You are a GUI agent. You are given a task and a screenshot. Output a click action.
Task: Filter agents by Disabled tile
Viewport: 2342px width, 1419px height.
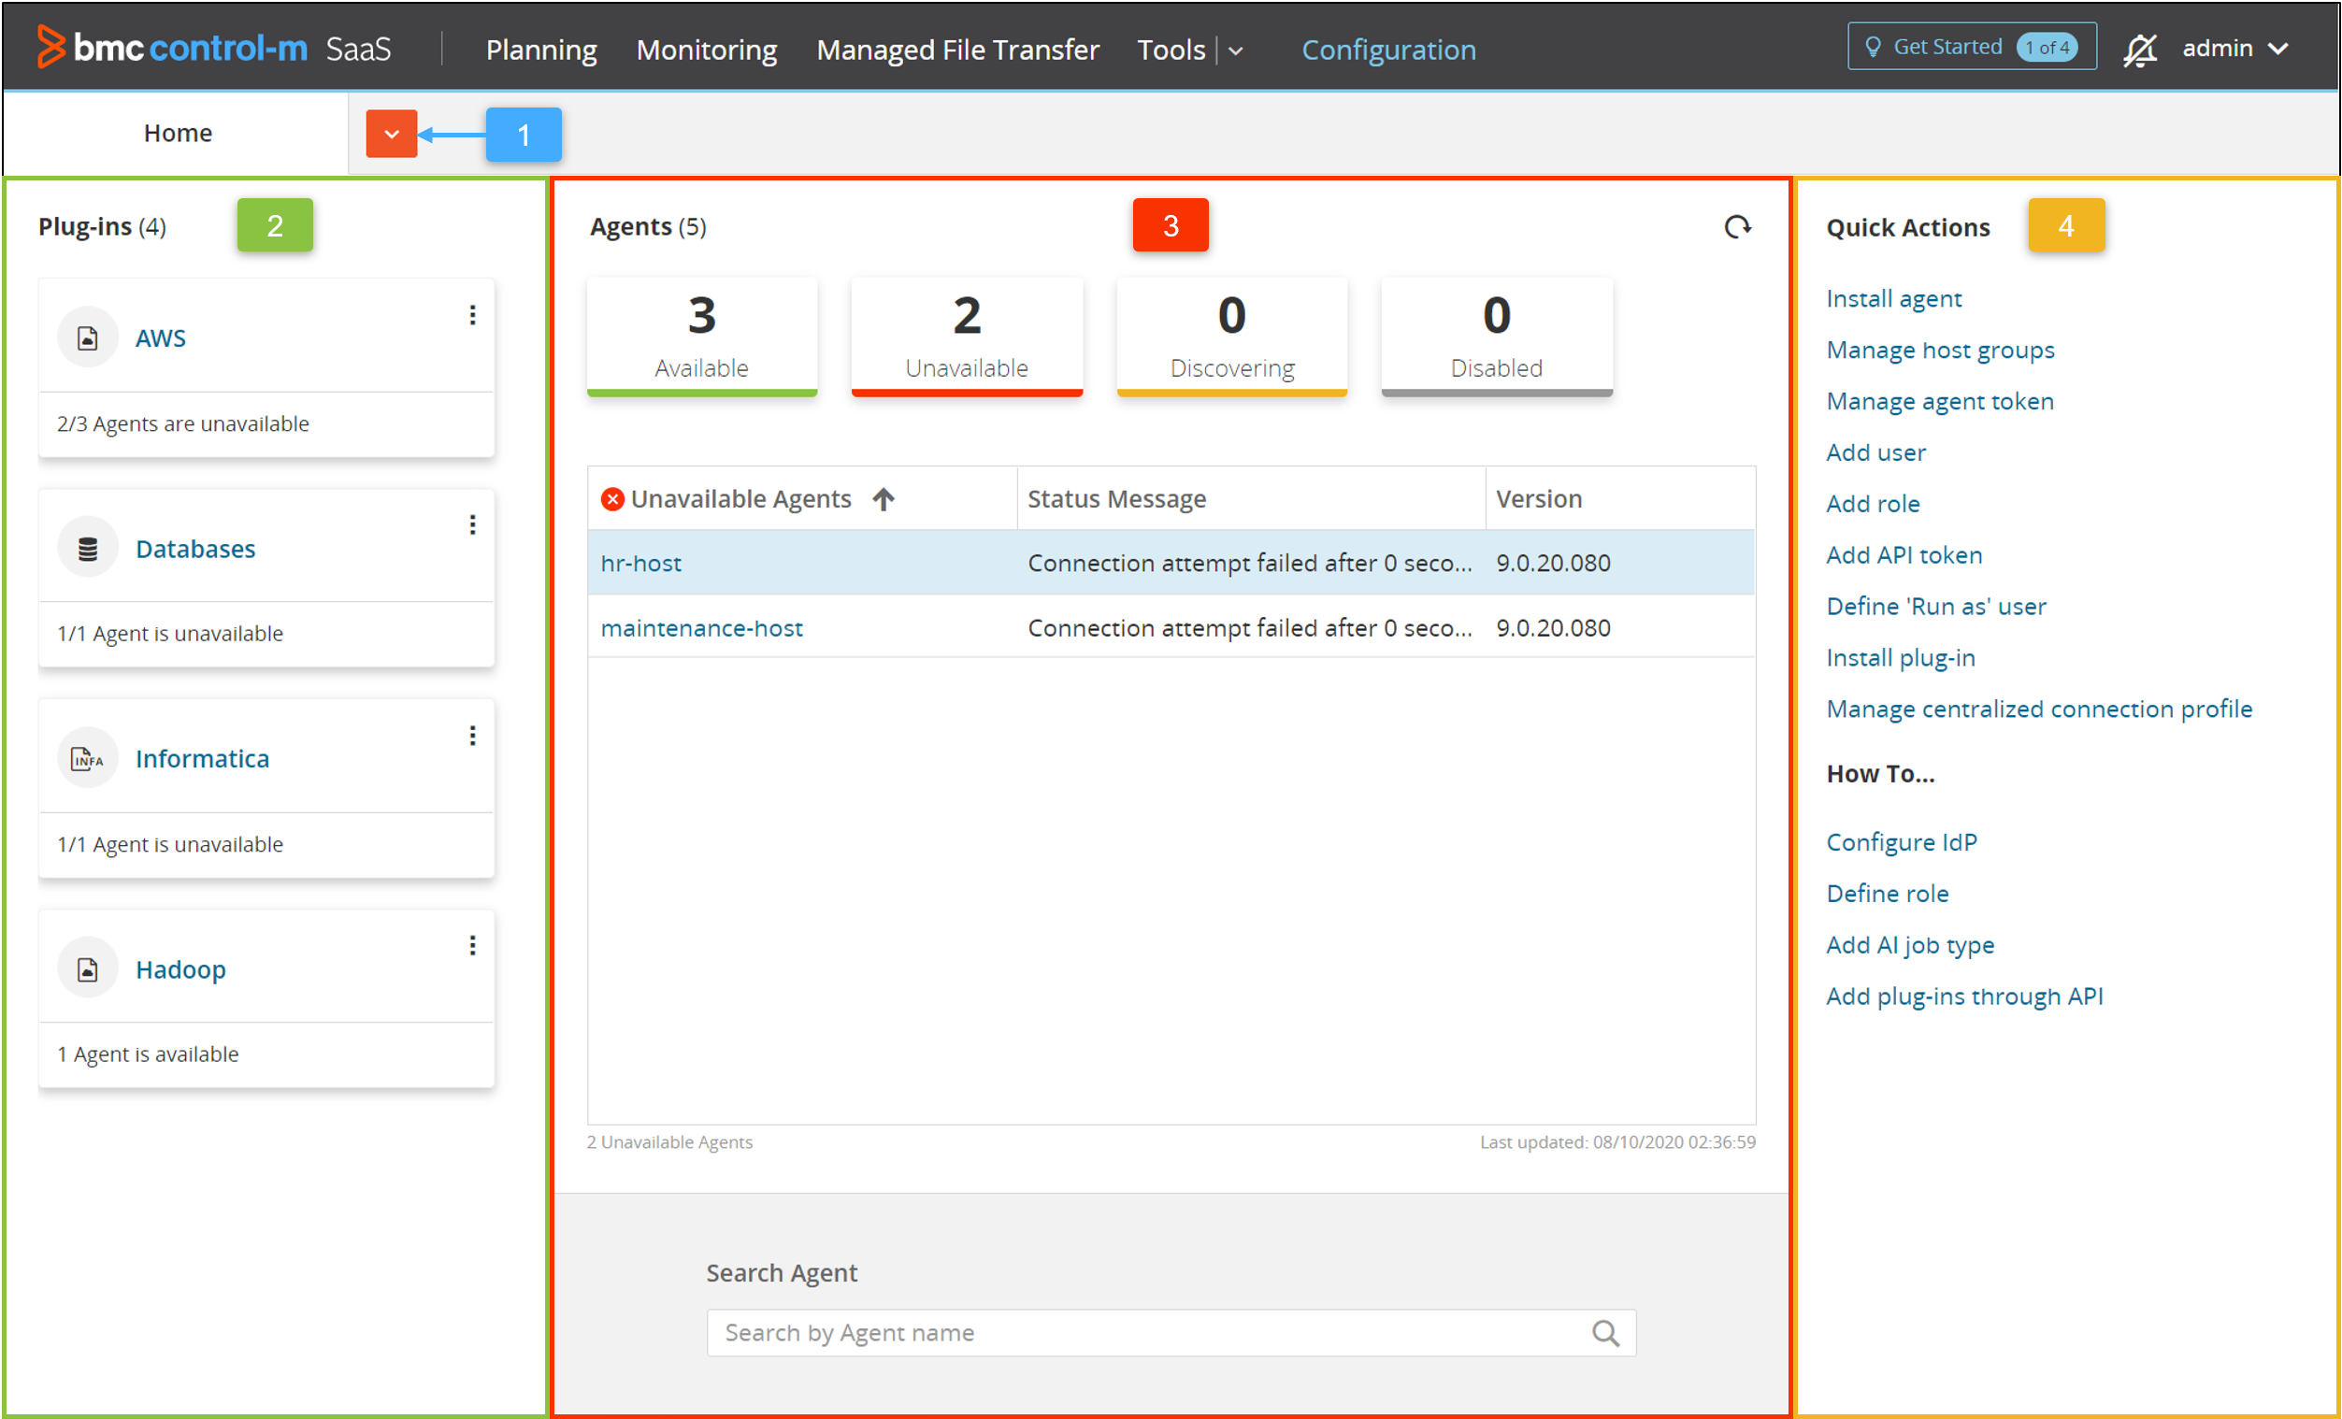(x=1496, y=336)
